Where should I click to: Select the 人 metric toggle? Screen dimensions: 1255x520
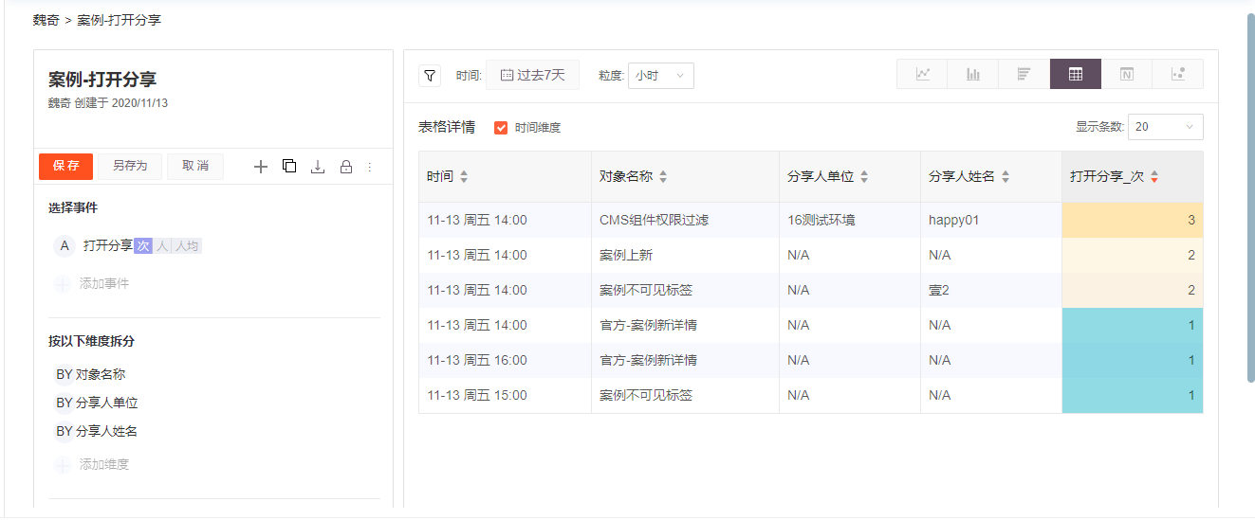[x=162, y=246]
